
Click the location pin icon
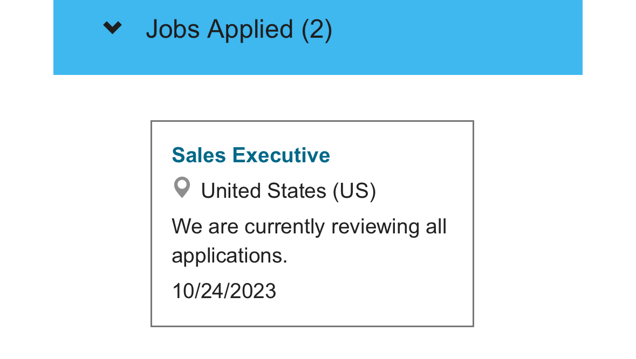pyautogui.click(x=182, y=188)
